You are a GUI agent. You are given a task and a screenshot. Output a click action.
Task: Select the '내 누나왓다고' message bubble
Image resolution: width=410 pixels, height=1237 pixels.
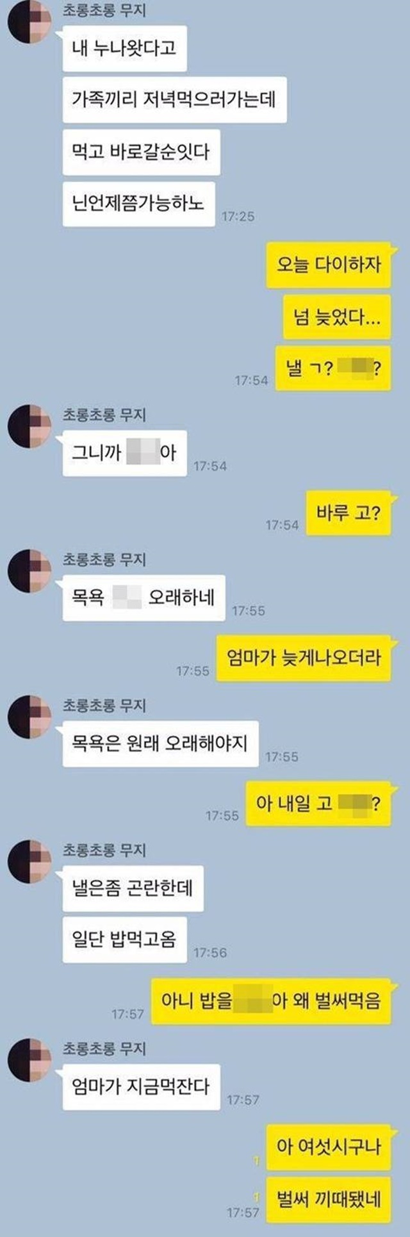pyautogui.click(x=124, y=48)
